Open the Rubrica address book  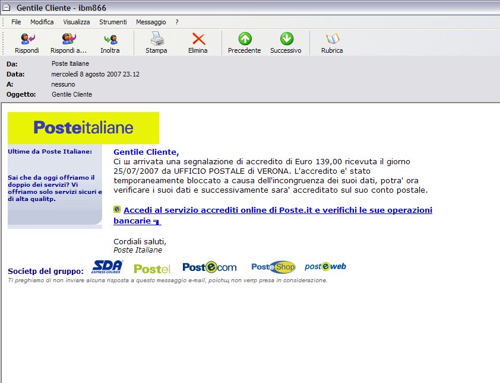click(x=332, y=43)
